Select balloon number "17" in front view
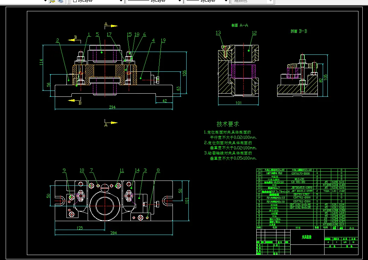The width and height of the screenshot is (368, 260). (x=109, y=35)
